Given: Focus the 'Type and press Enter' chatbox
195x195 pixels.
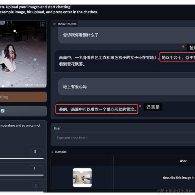Looking at the screenshot, I should [124, 138].
